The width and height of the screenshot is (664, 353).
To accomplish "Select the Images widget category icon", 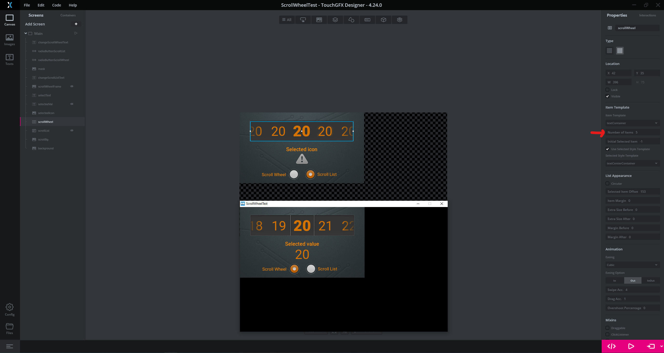I will (319, 20).
